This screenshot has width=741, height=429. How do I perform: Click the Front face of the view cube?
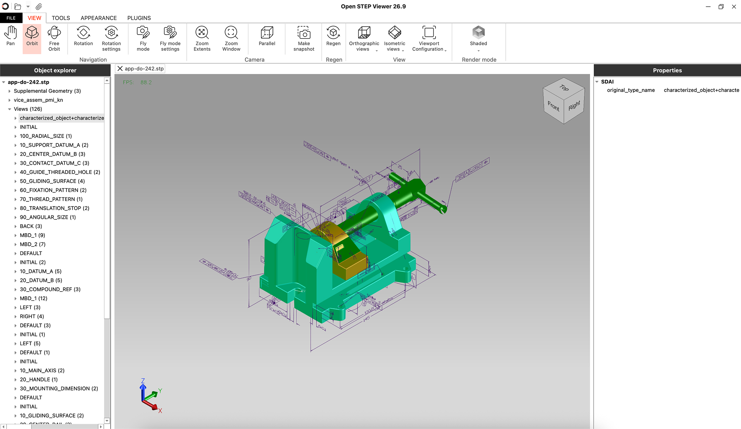[x=553, y=106]
